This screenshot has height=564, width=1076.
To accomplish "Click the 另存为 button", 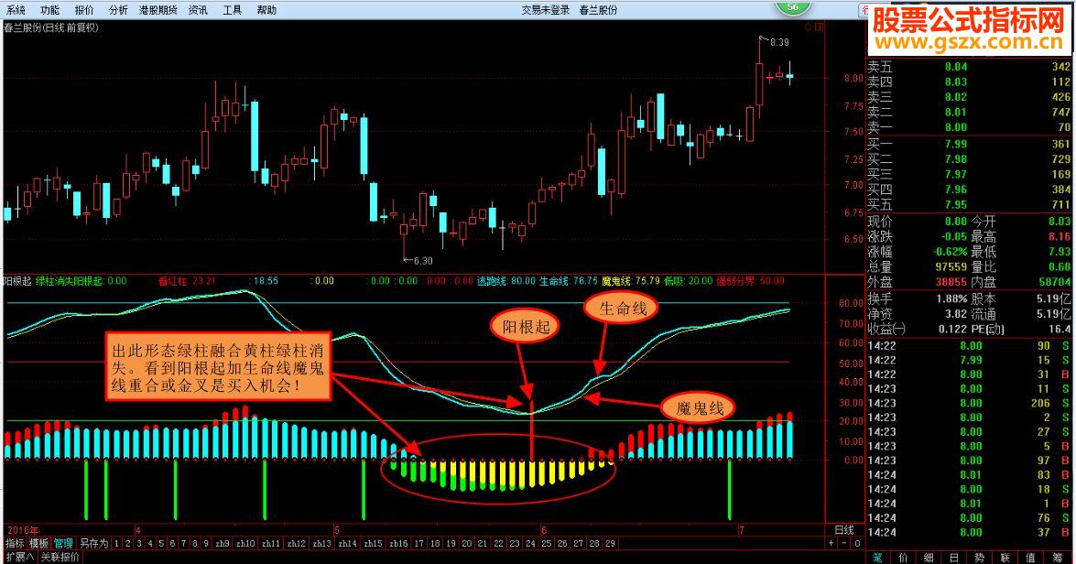I will pos(94,543).
